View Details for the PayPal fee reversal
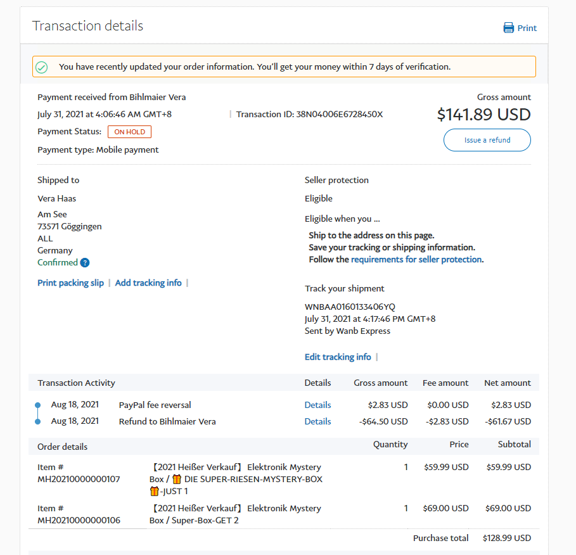 pyautogui.click(x=317, y=405)
